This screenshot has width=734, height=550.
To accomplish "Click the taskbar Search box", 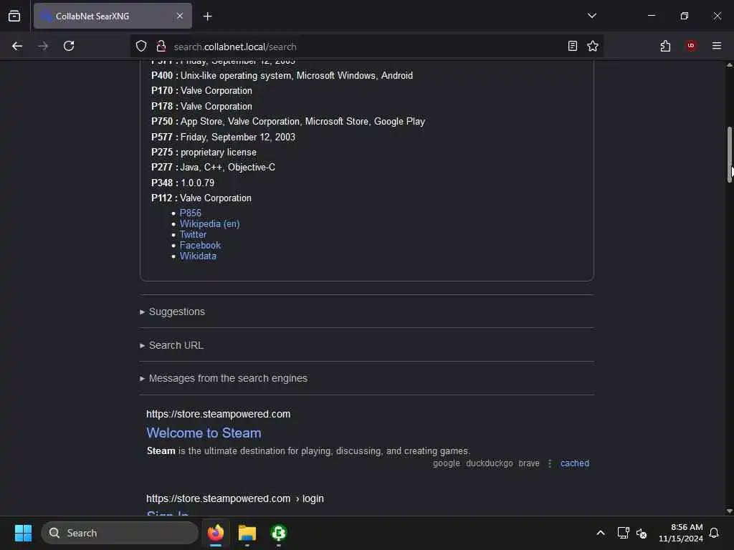I will 120,533.
